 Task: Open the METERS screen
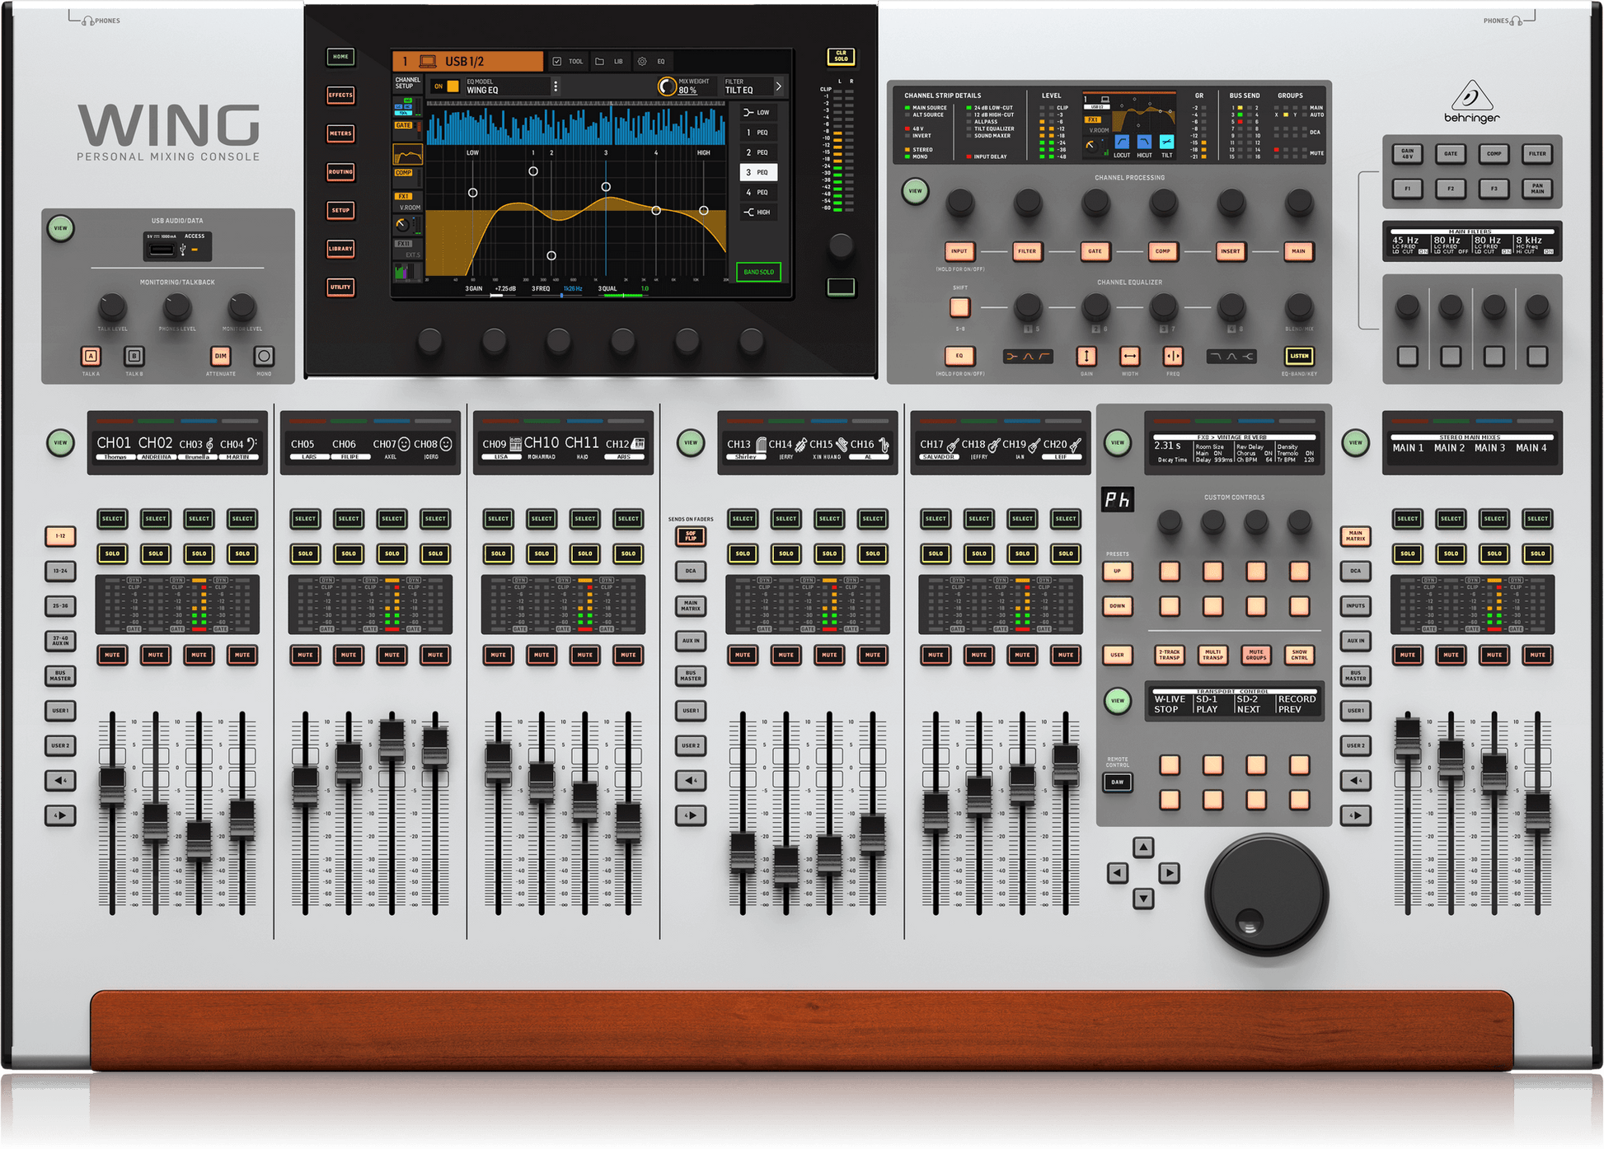point(340,133)
